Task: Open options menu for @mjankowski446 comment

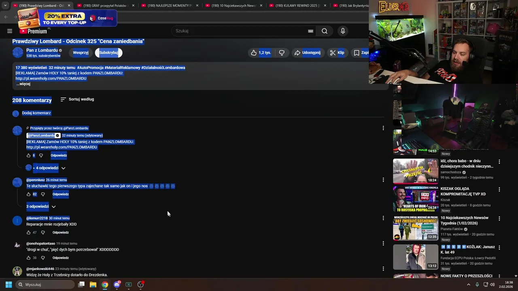Action: tap(383, 269)
